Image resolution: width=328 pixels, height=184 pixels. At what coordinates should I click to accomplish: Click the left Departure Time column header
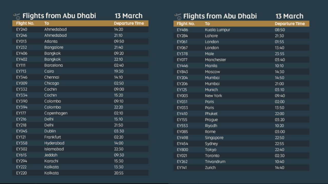[129, 23]
